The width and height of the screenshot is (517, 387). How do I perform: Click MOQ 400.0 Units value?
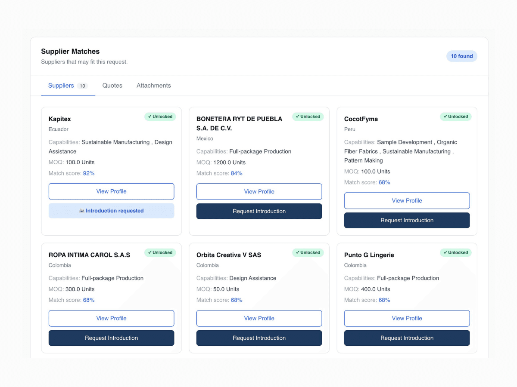point(376,289)
